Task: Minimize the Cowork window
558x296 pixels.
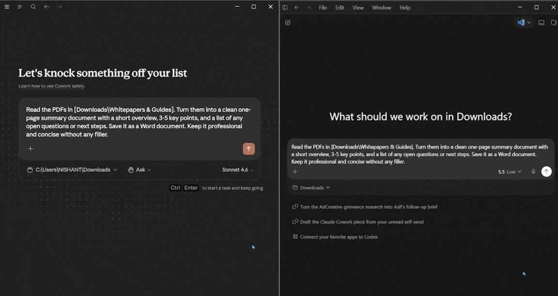Action: 237,7
